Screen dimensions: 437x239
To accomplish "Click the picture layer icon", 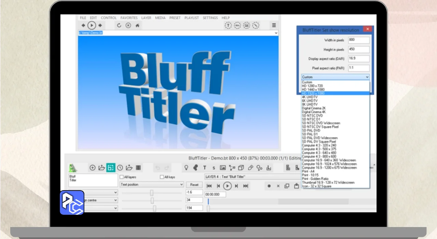I will pos(223,168).
